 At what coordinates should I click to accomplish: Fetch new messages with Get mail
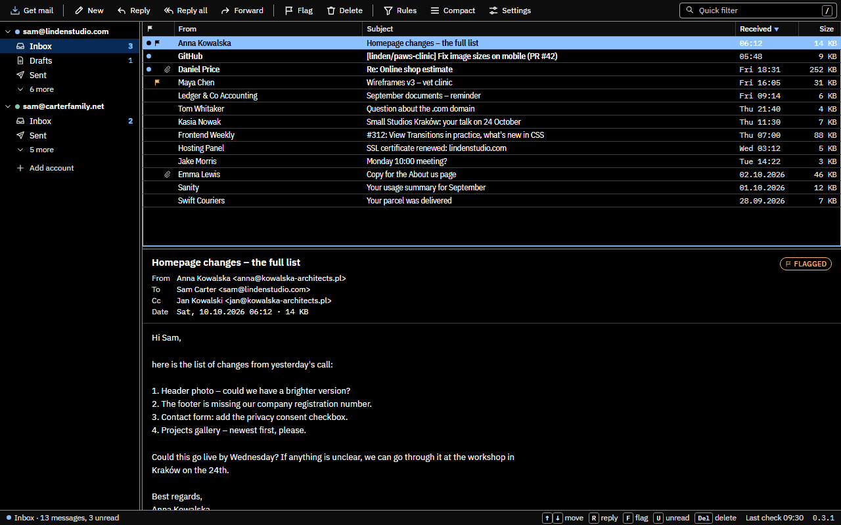pyautogui.click(x=32, y=10)
